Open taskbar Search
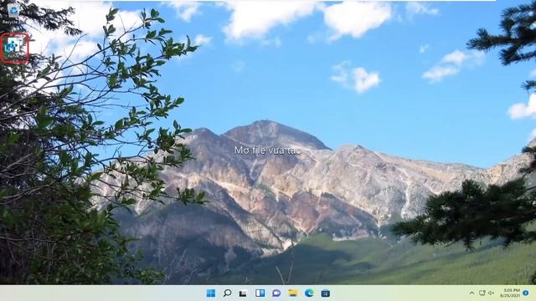 pyautogui.click(x=227, y=293)
